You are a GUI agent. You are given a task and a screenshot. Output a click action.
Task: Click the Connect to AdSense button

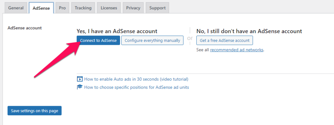99,41
